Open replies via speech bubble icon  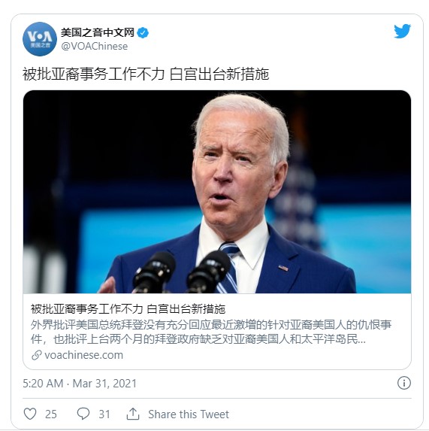[83, 414]
